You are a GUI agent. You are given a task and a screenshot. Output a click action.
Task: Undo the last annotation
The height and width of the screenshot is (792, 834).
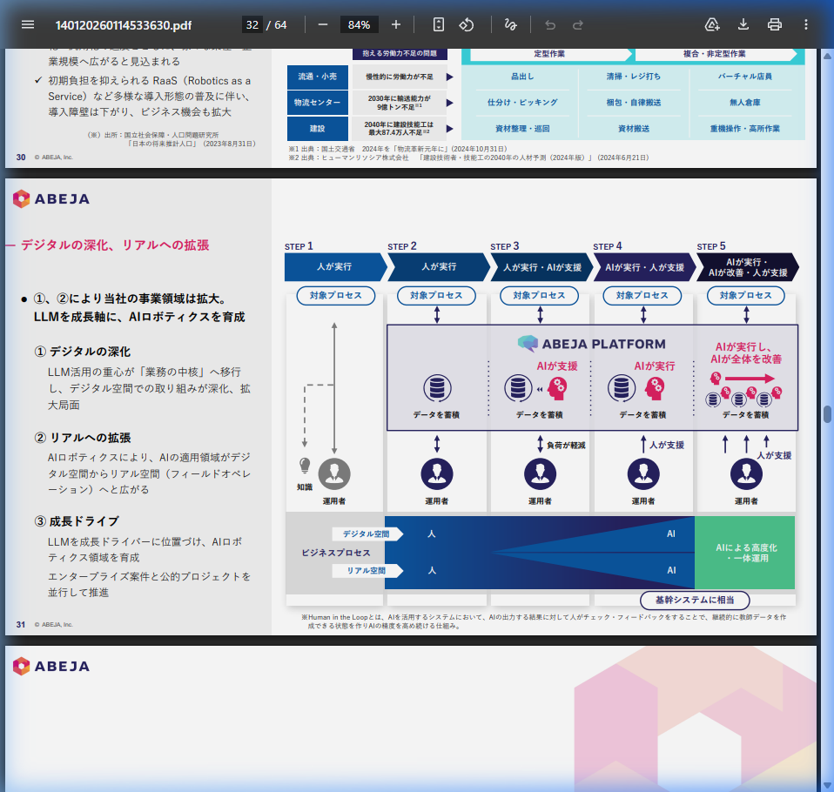[550, 24]
